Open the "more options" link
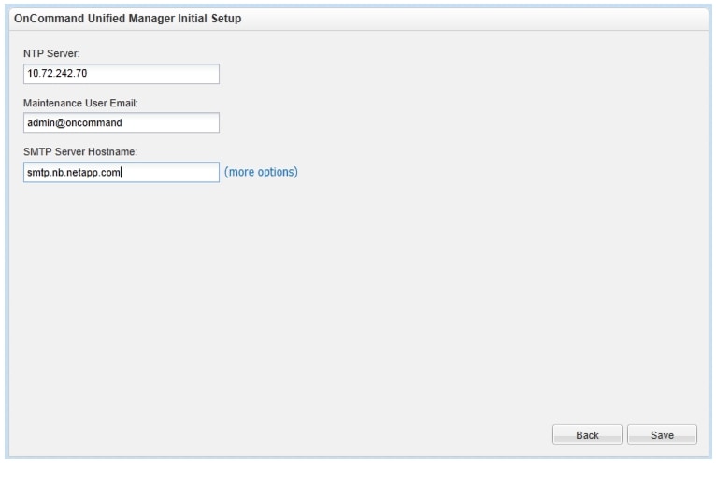Image resolution: width=716 pixels, height=482 pixels. tap(261, 172)
